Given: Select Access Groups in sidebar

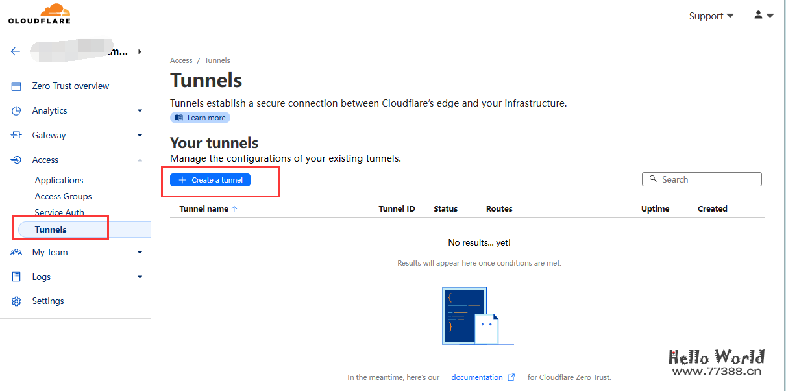Looking at the screenshot, I should pos(63,197).
